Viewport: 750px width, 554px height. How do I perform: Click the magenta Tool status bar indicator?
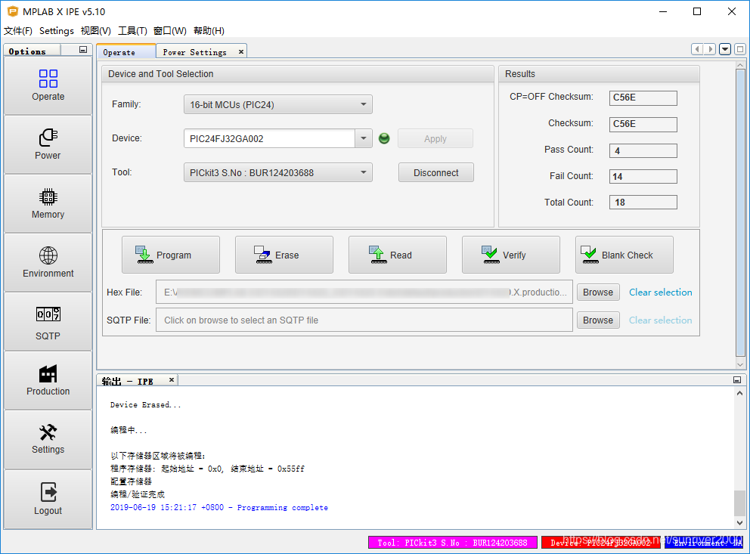(452, 543)
